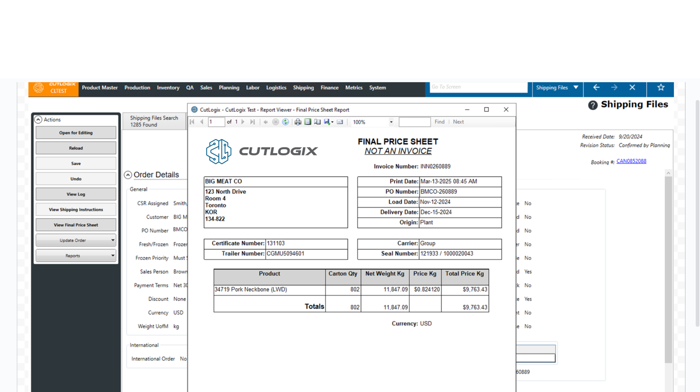Close current screen with the X icon in navigation bar
Image resolution: width=700 pixels, height=392 pixels.
pyautogui.click(x=632, y=88)
